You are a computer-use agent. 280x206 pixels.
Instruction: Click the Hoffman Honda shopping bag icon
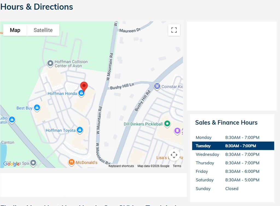(81, 93)
